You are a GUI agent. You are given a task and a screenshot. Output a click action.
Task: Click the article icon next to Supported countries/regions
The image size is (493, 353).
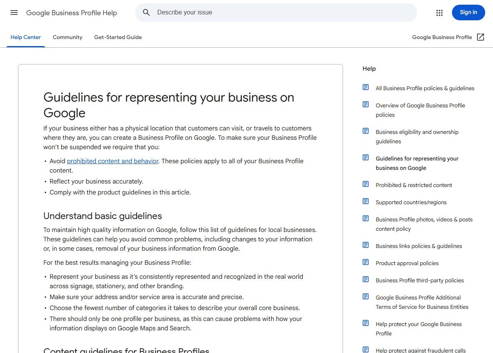click(x=366, y=201)
